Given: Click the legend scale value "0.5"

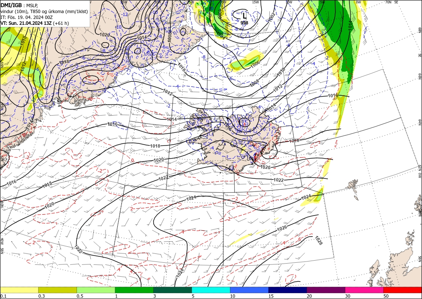Looking at the screenshot, I should point(80,296).
